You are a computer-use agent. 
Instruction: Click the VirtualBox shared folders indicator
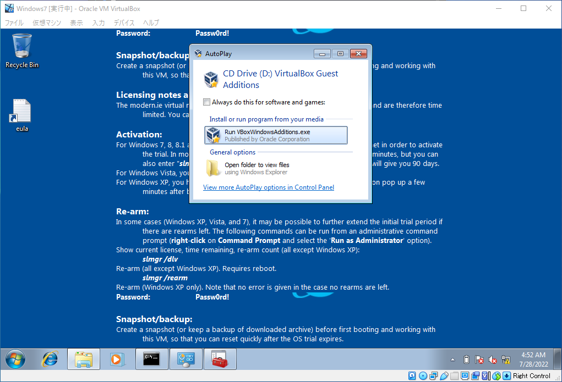pyautogui.click(x=455, y=375)
